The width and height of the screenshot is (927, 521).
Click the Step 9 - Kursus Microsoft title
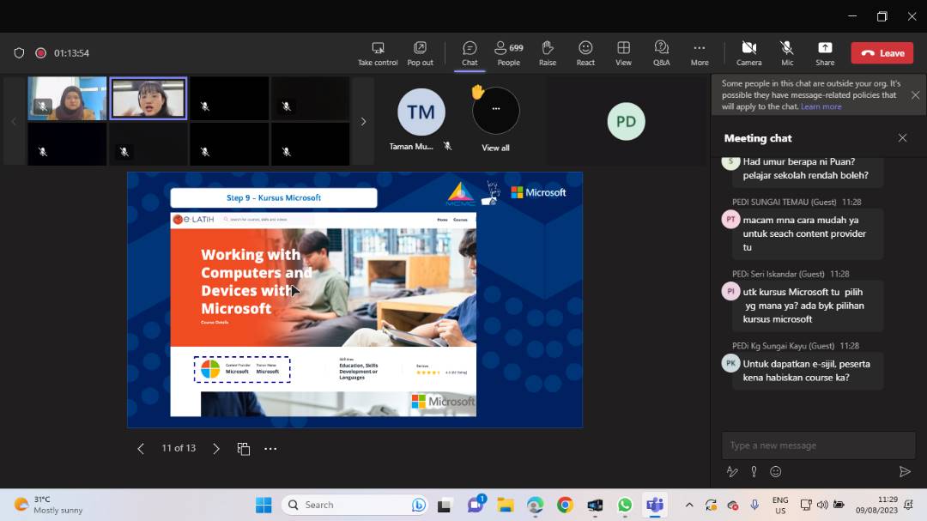tap(274, 197)
